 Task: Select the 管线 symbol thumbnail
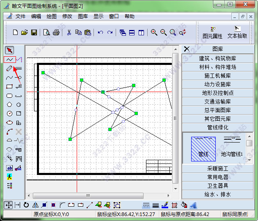(203, 147)
